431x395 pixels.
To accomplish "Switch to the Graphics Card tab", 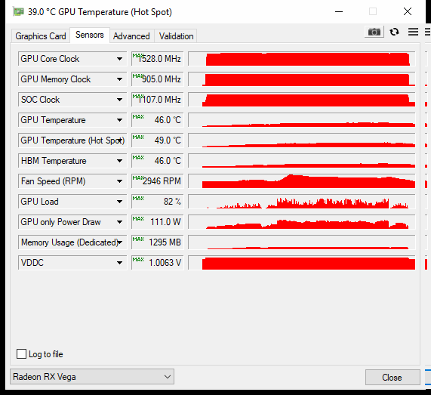I will (41, 36).
